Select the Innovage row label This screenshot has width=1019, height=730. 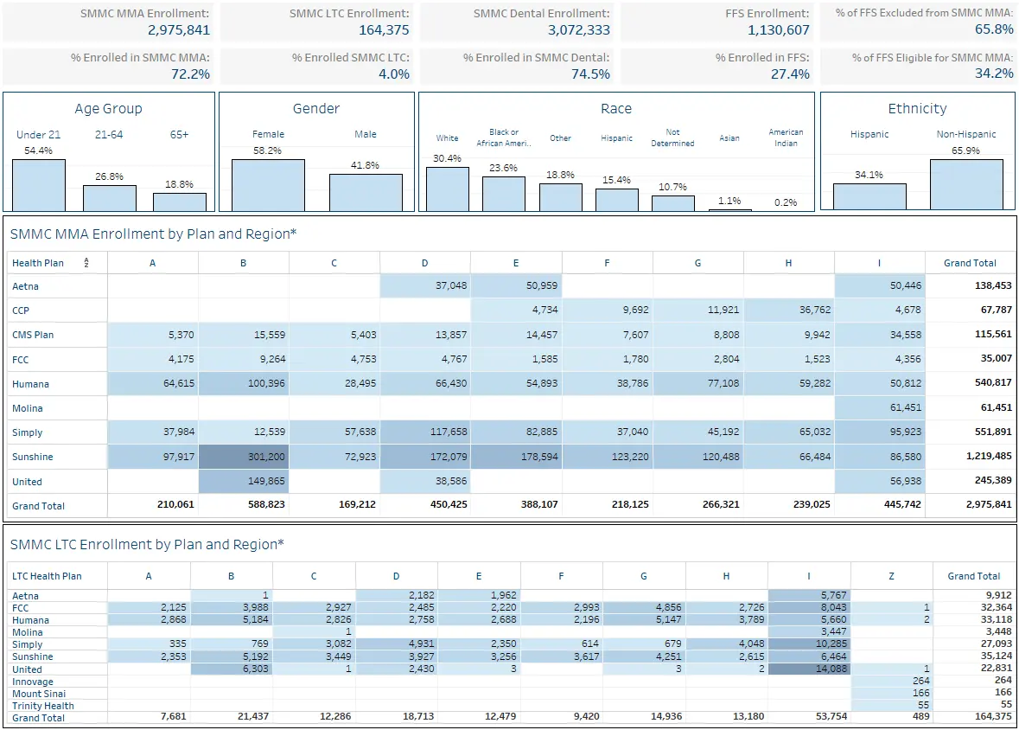click(33, 682)
